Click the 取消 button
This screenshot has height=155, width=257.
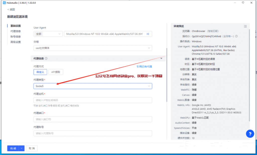point(31,148)
